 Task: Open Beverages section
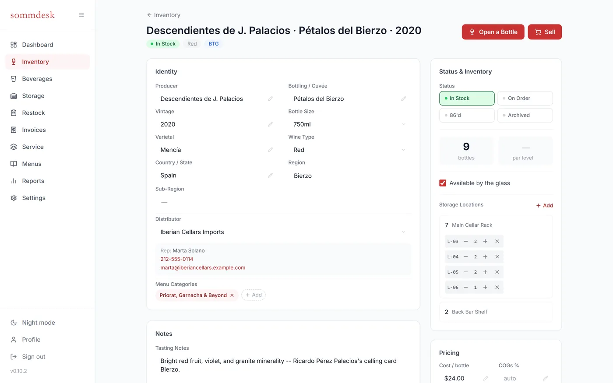(47, 79)
